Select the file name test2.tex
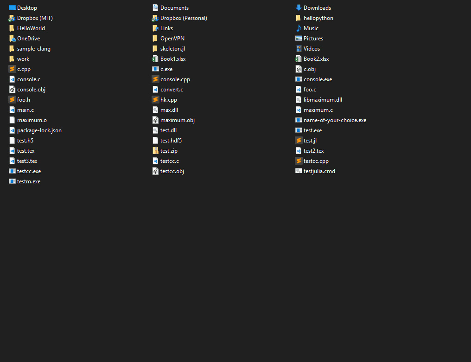Screen dimensions: 471x362 coord(313,151)
